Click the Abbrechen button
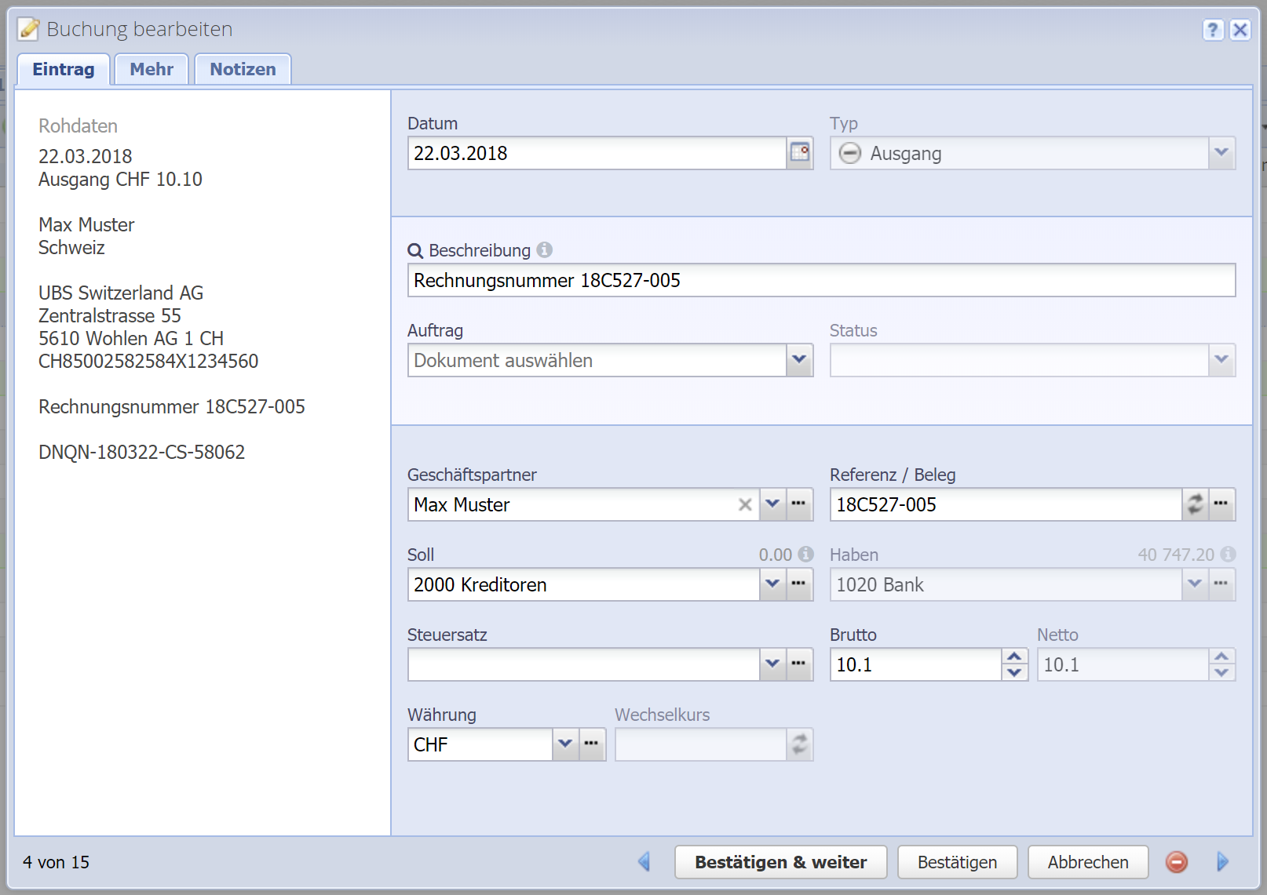The height and width of the screenshot is (895, 1267). [1087, 862]
